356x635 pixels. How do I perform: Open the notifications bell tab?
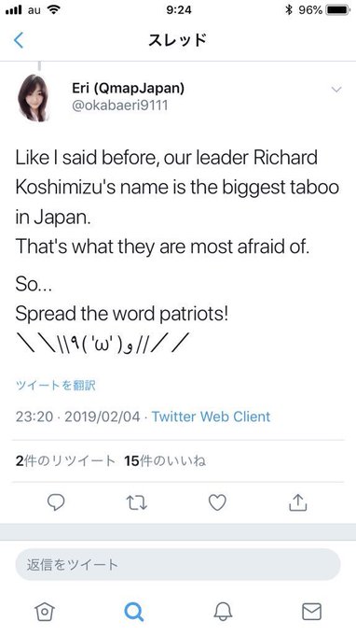click(x=223, y=611)
